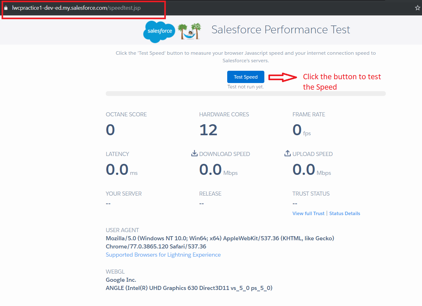Click the RELEASE label

pyautogui.click(x=210, y=194)
